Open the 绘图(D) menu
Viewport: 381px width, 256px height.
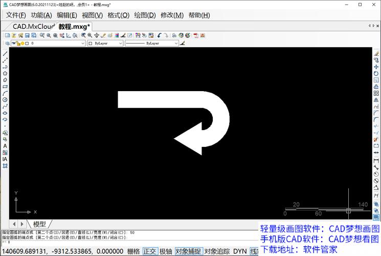145,15
